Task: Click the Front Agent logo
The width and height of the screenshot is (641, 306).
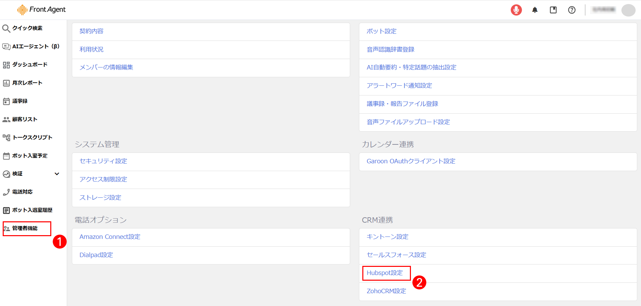Action: click(41, 10)
